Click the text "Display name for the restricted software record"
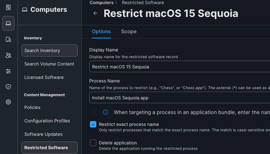This screenshot has height=154, width=270. click(133, 57)
